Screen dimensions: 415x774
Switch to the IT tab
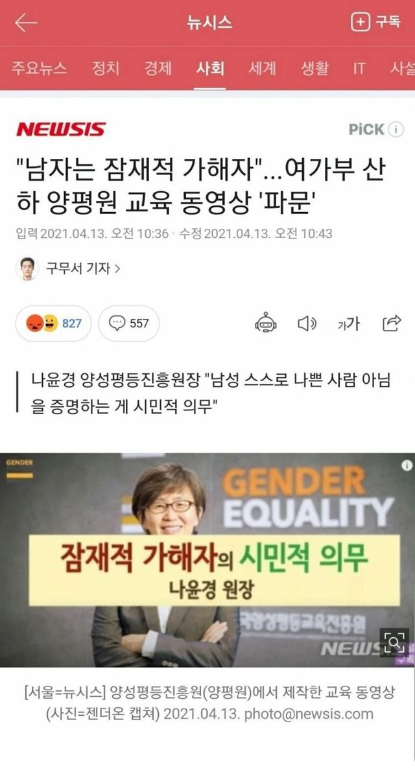tap(359, 68)
